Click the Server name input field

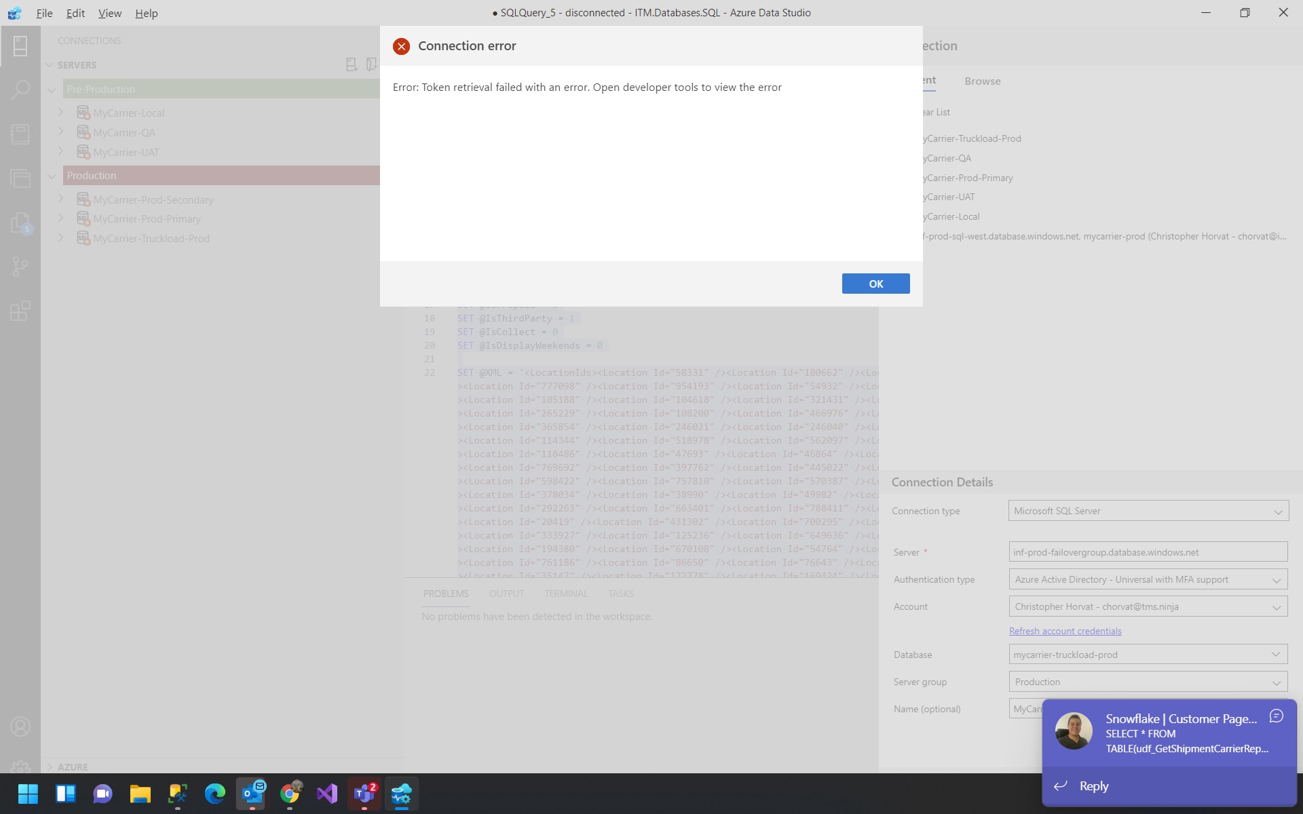coord(1148,552)
